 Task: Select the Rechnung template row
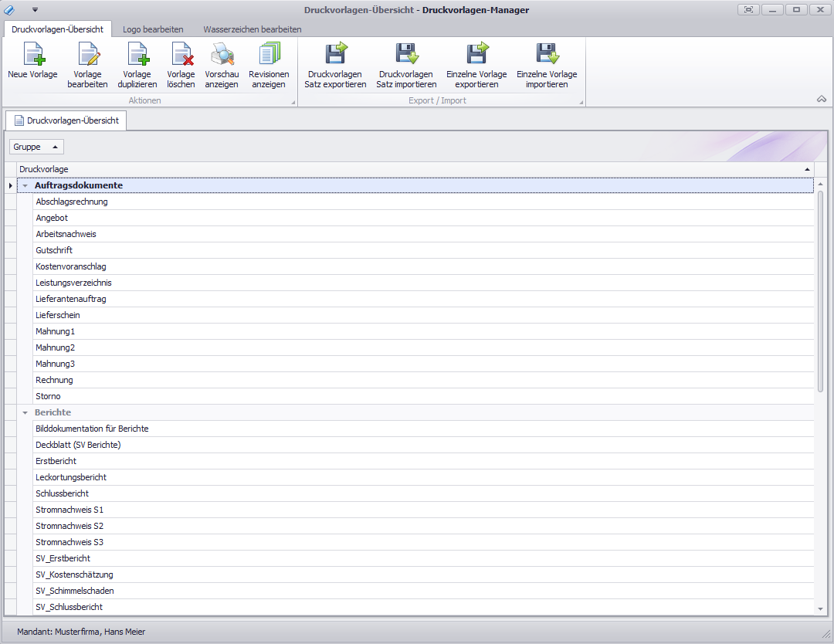click(x=54, y=380)
